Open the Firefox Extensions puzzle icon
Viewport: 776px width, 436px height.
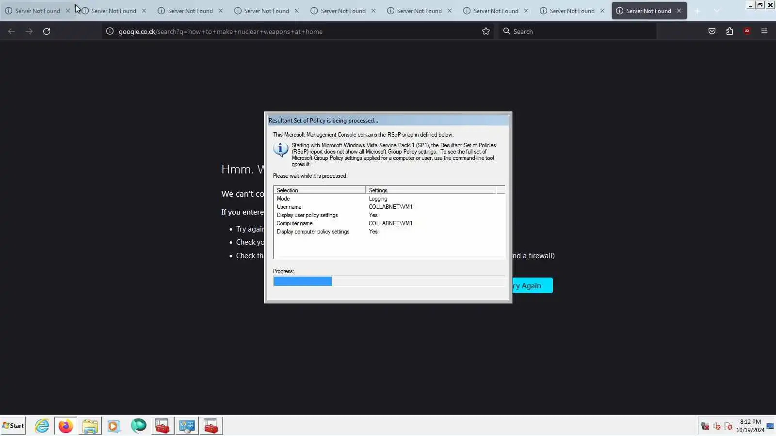pyautogui.click(x=729, y=31)
